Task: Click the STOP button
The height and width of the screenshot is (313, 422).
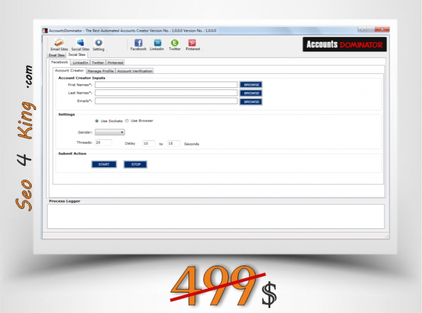Action: click(135, 164)
